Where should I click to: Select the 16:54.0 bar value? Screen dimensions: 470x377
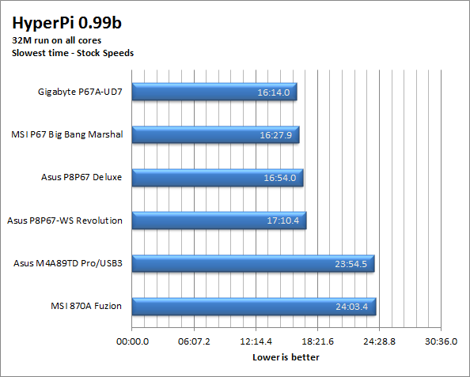pyautogui.click(x=280, y=178)
